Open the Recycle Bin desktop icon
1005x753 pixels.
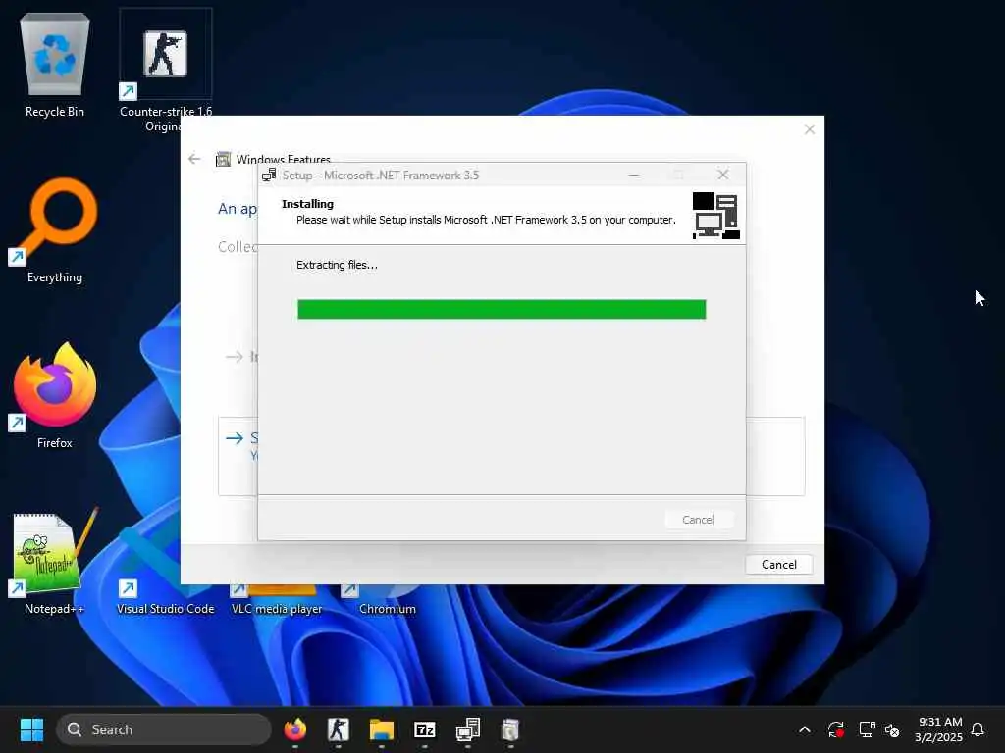55,64
